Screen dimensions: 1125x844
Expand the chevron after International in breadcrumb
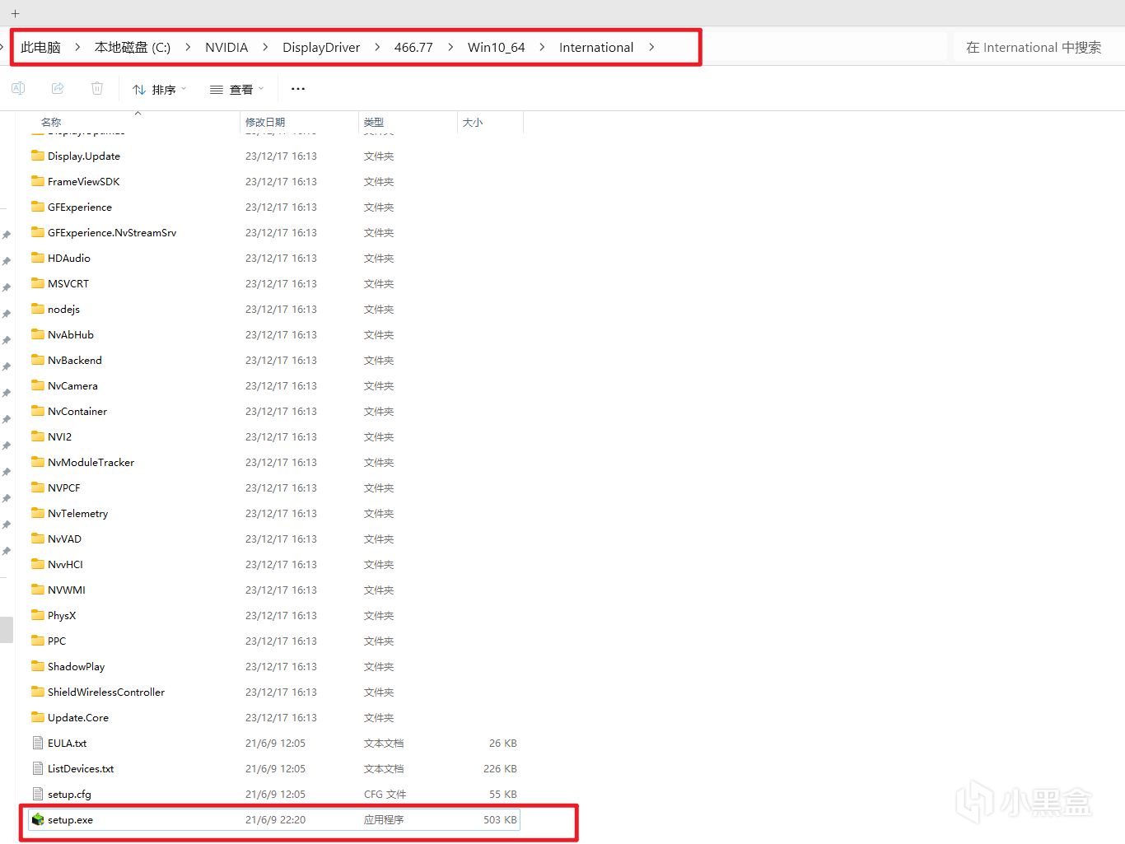pos(651,47)
